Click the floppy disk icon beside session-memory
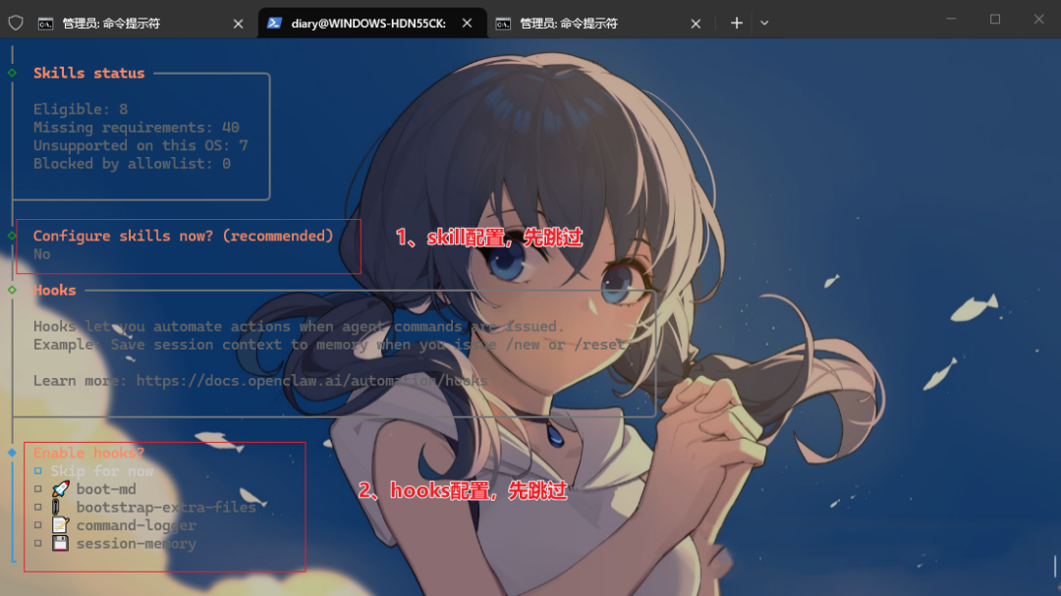This screenshot has height=596, width=1061. 59,543
